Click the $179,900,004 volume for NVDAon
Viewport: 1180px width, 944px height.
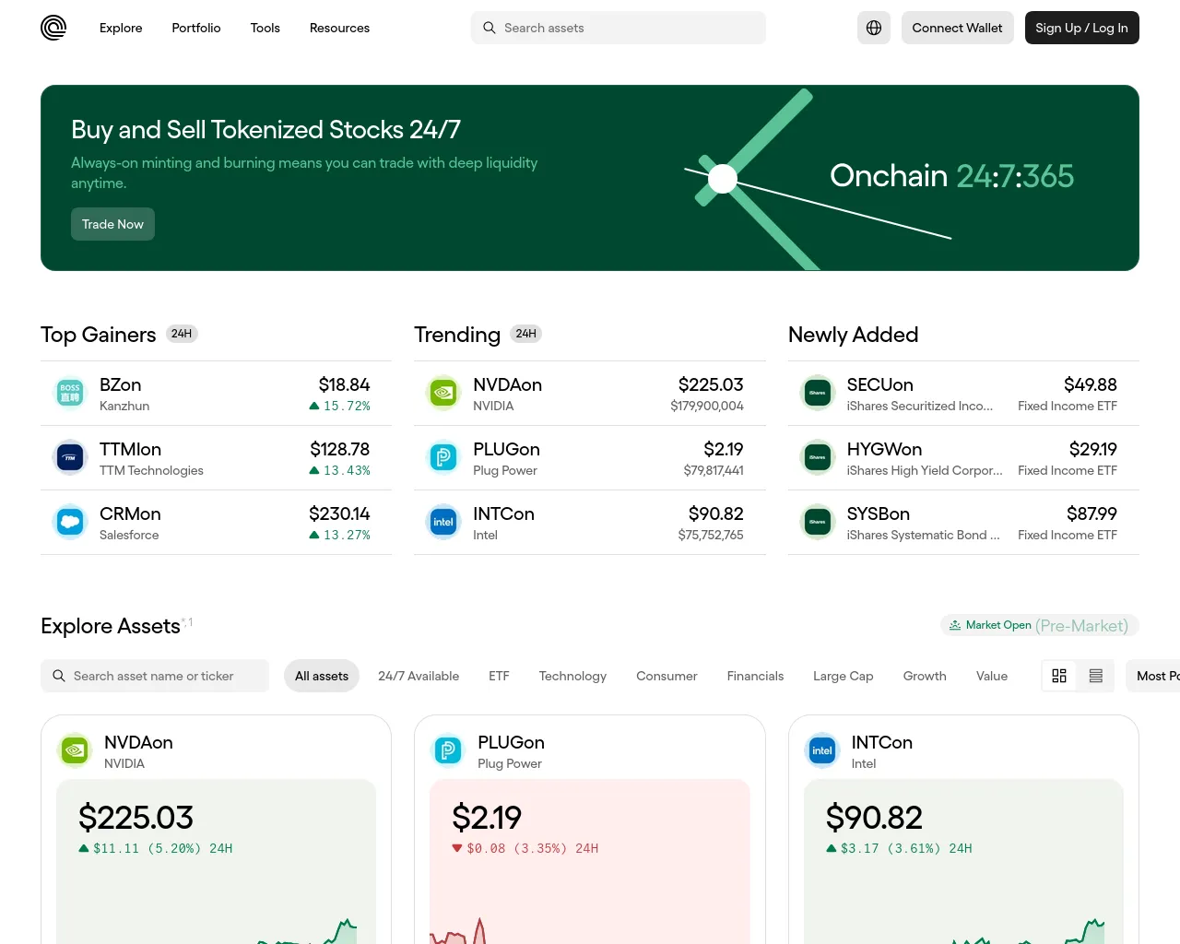pos(707,406)
